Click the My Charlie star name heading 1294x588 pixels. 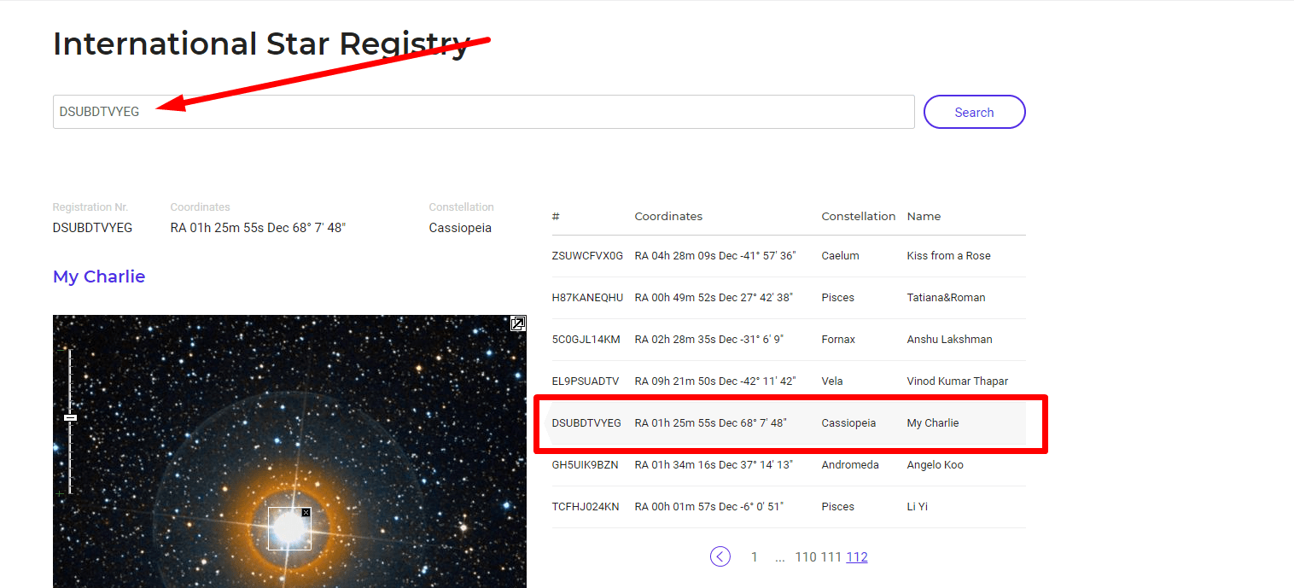(99, 277)
